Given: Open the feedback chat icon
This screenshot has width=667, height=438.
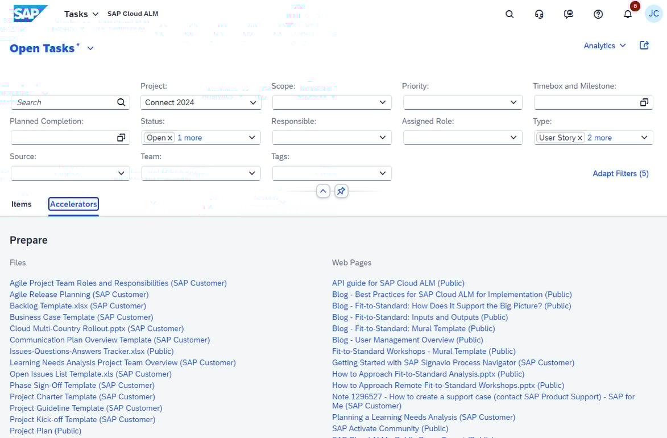Looking at the screenshot, I should (568, 14).
